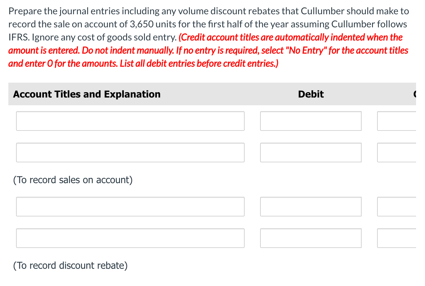Open the first account title dropdown

[x=130, y=121]
